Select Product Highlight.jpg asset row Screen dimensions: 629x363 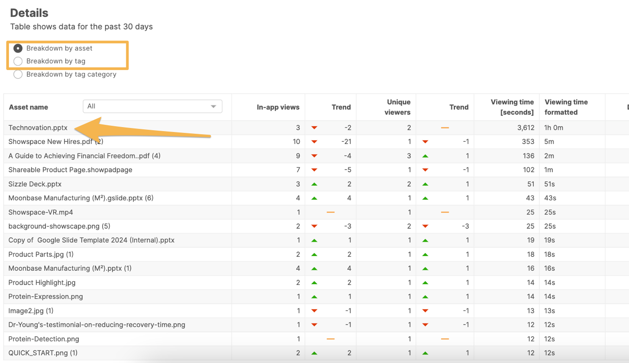click(x=42, y=283)
